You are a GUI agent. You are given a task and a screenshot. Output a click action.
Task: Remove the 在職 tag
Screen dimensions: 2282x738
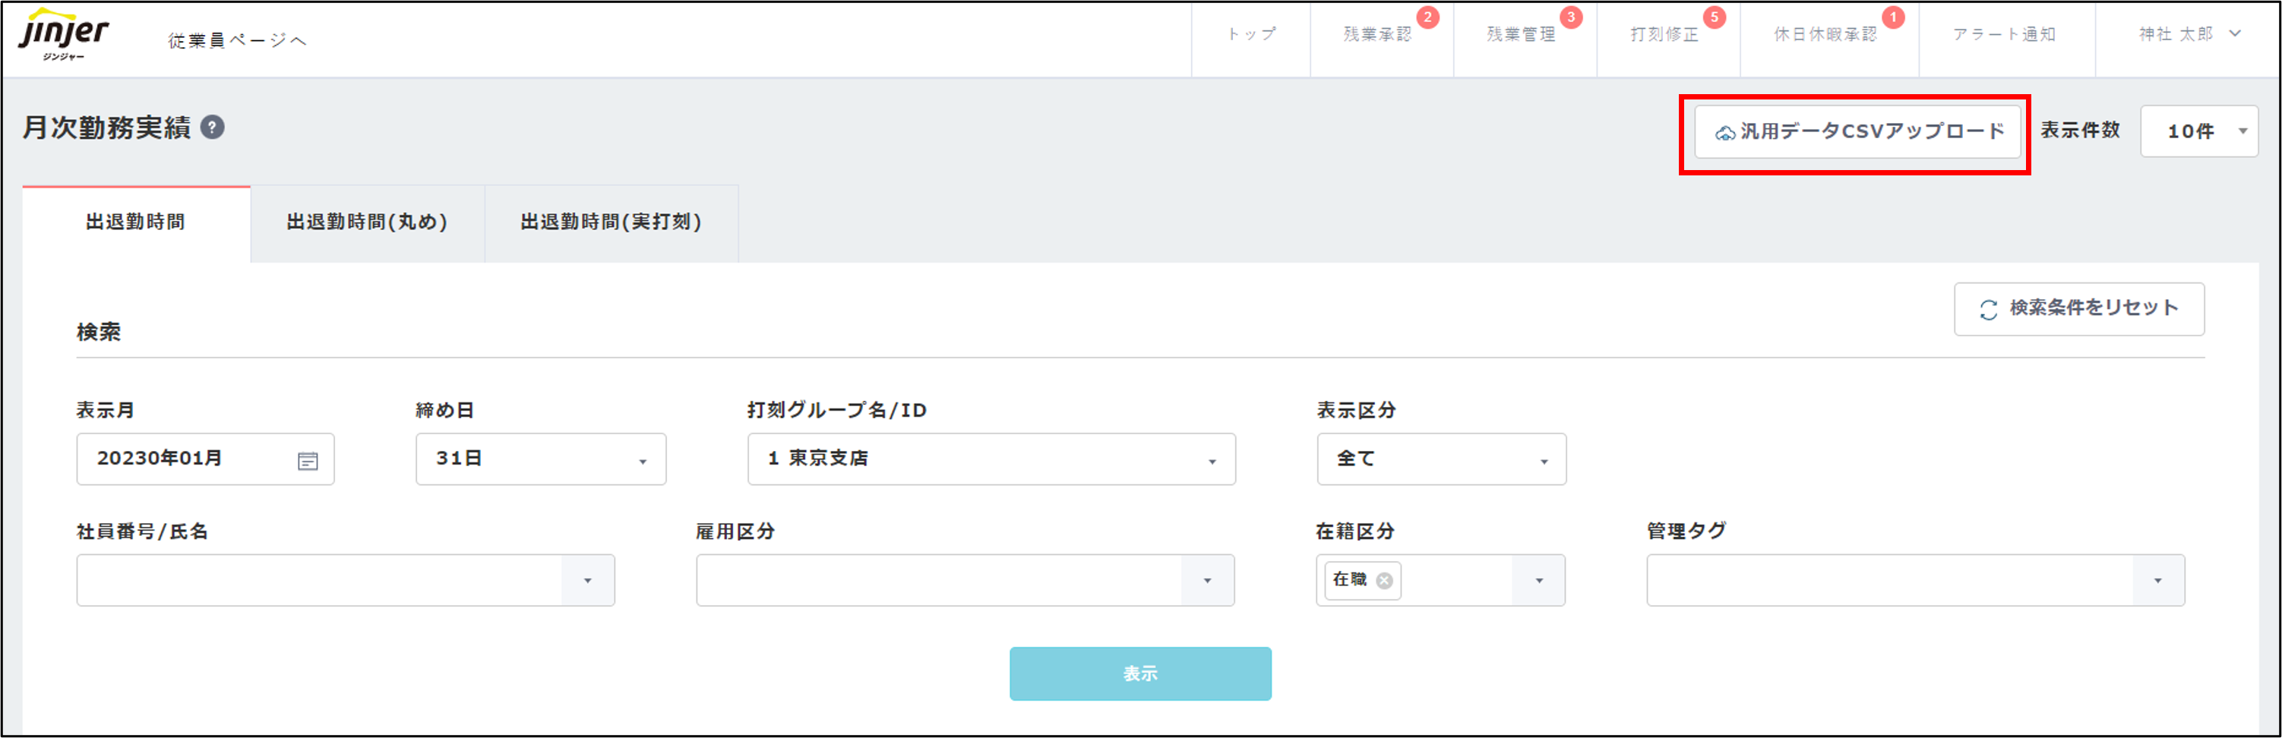pyautogui.click(x=1384, y=581)
